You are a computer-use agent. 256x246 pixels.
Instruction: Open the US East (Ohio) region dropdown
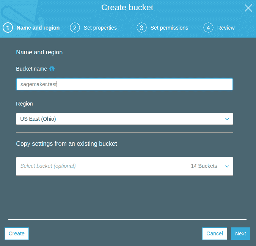(x=124, y=119)
